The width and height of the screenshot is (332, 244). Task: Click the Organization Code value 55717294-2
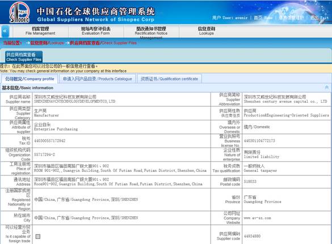click(x=44, y=155)
